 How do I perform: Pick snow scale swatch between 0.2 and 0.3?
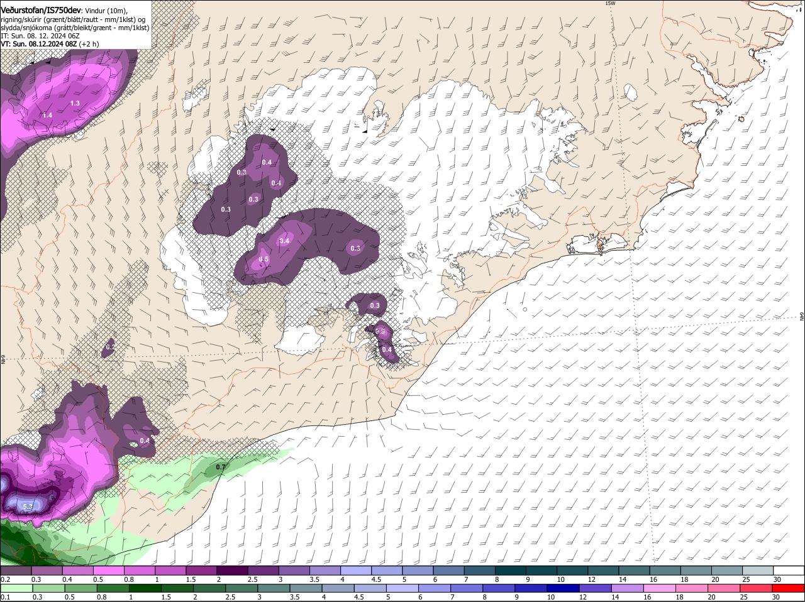coord(16,571)
